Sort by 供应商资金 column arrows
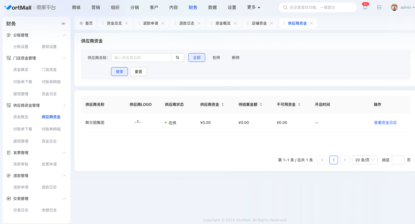This screenshot has width=415, height=224. [223, 104]
